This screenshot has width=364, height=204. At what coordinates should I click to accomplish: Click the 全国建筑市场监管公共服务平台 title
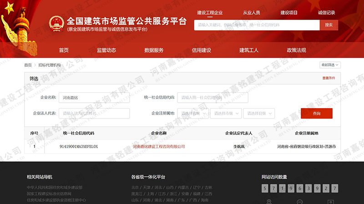pyautogui.click(x=127, y=21)
